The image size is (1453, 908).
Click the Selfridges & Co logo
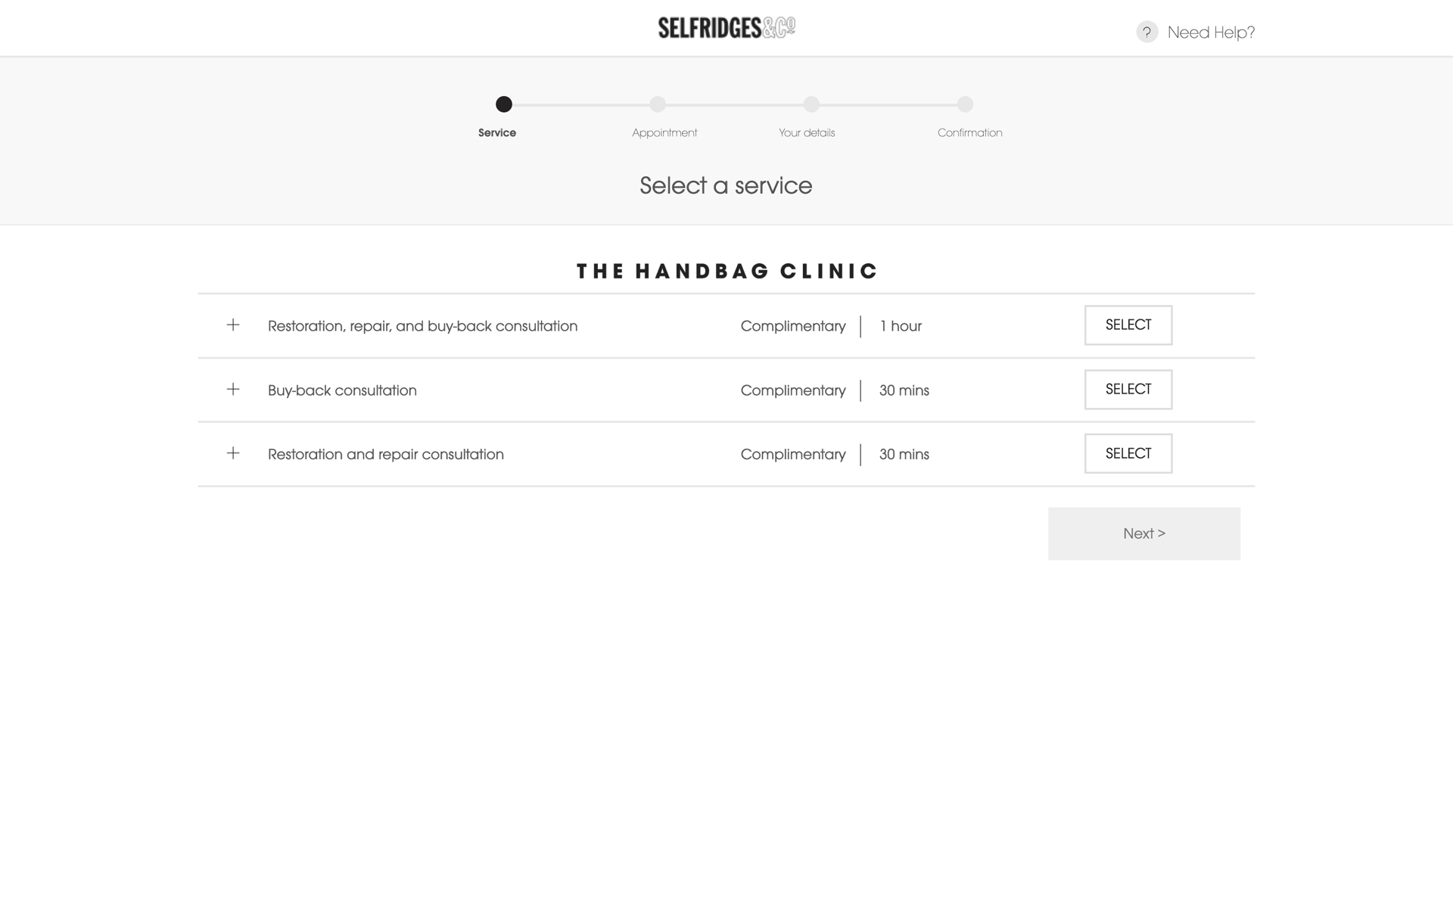pyautogui.click(x=726, y=28)
